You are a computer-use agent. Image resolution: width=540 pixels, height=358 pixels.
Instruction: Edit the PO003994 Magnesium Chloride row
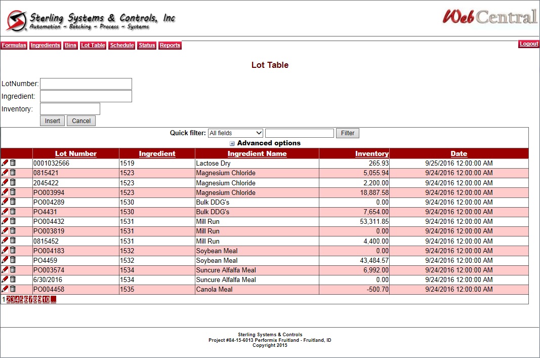click(x=5, y=192)
